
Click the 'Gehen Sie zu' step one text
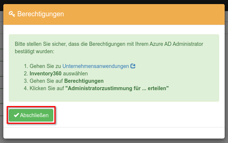pyautogui.click(x=45, y=66)
